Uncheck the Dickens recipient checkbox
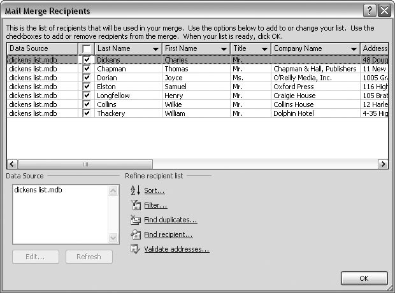This screenshot has width=395, height=293. pos(87,60)
